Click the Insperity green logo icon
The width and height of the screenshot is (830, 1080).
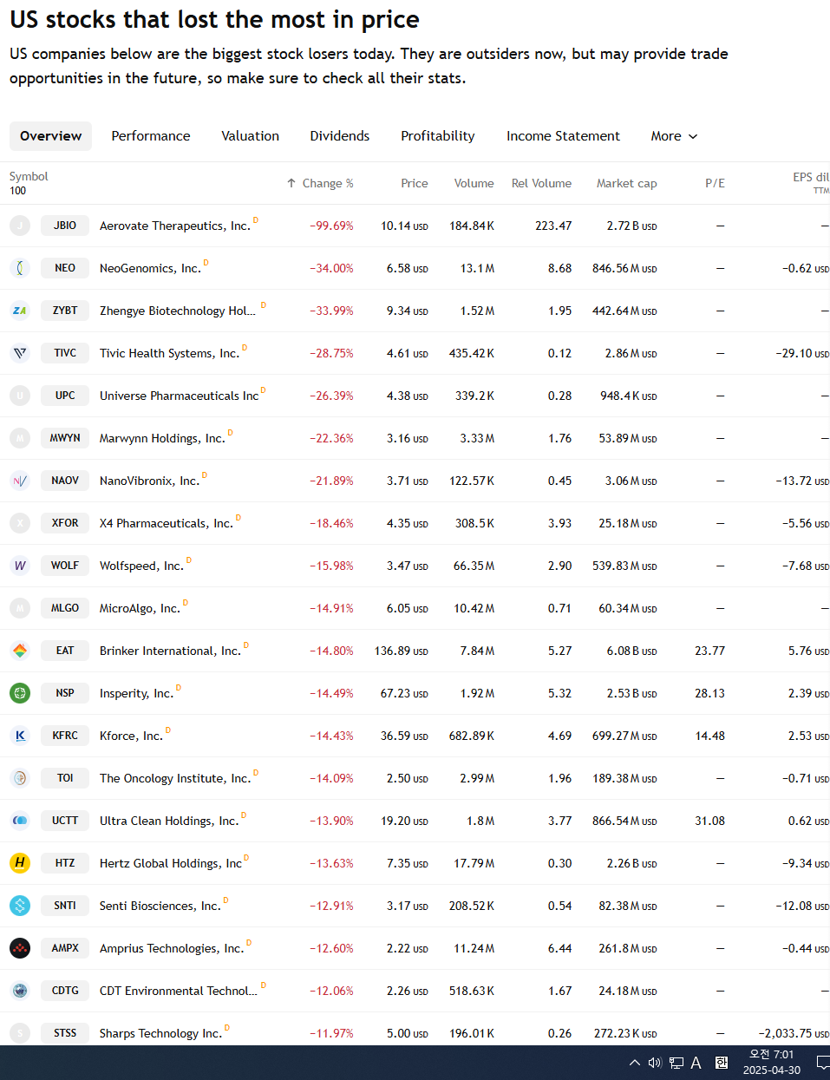[x=20, y=693]
